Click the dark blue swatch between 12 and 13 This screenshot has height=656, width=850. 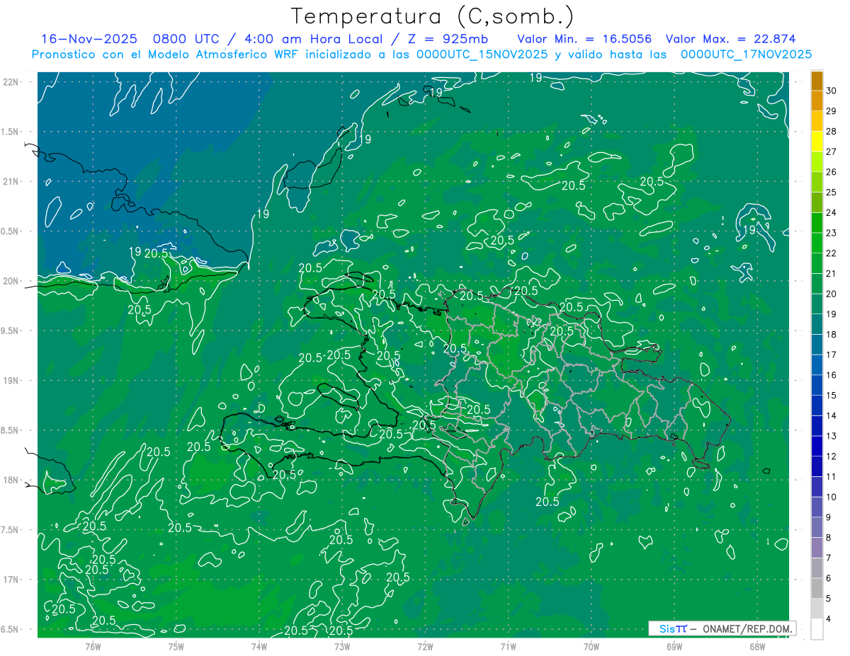[817, 447]
